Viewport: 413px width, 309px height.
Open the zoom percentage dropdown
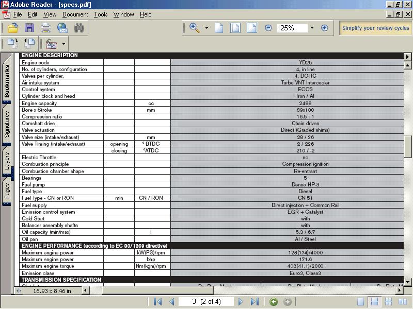[312, 28]
